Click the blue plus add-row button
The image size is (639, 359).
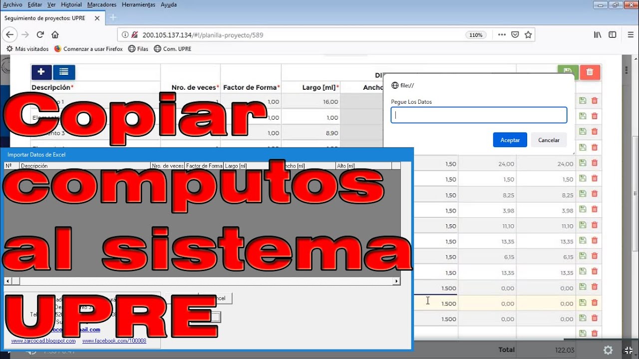[41, 72]
